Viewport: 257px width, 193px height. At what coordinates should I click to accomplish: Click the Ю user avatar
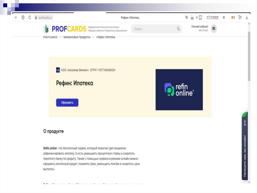coord(214,29)
